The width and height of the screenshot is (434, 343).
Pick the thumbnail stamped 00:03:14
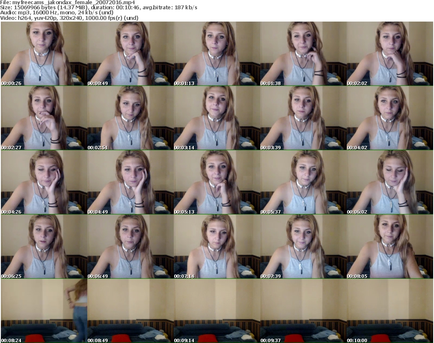217,118
